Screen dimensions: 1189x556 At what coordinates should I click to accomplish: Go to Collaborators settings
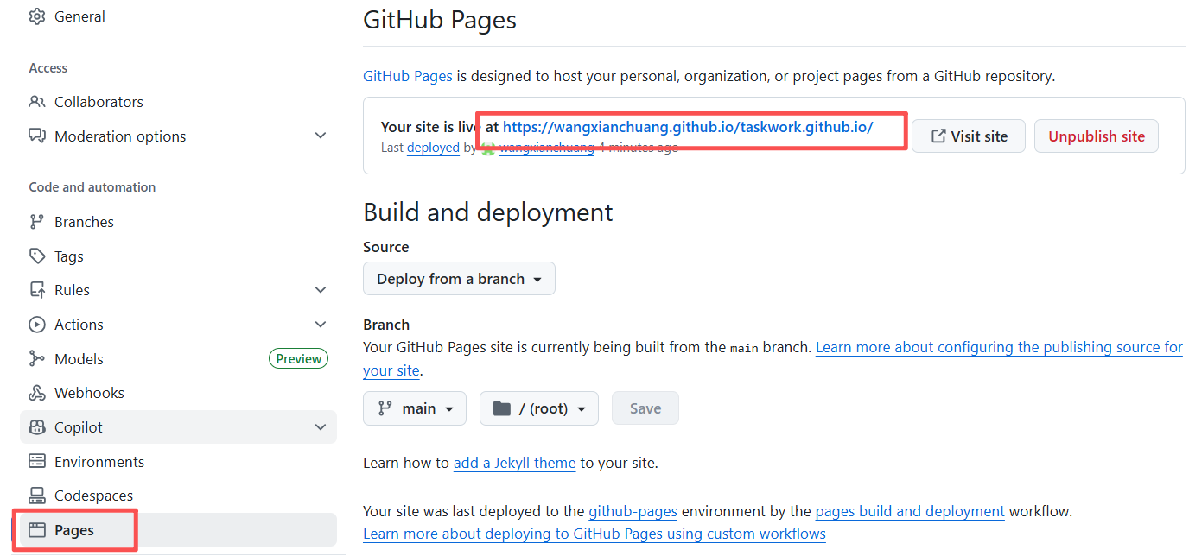pyautogui.click(x=178, y=102)
